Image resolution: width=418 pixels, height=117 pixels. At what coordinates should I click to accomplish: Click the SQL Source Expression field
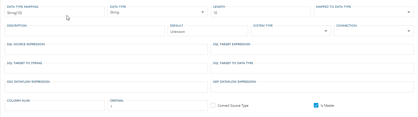pos(106,50)
